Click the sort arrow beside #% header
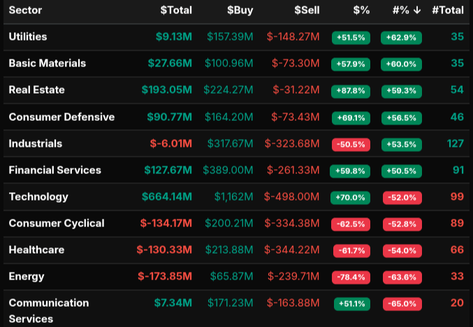Image resolution: width=473 pixels, height=327 pixels. pos(418,10)
